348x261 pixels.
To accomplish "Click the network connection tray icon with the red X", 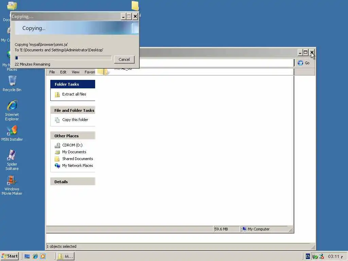I will pyautogui.click(x=321, y=257).
